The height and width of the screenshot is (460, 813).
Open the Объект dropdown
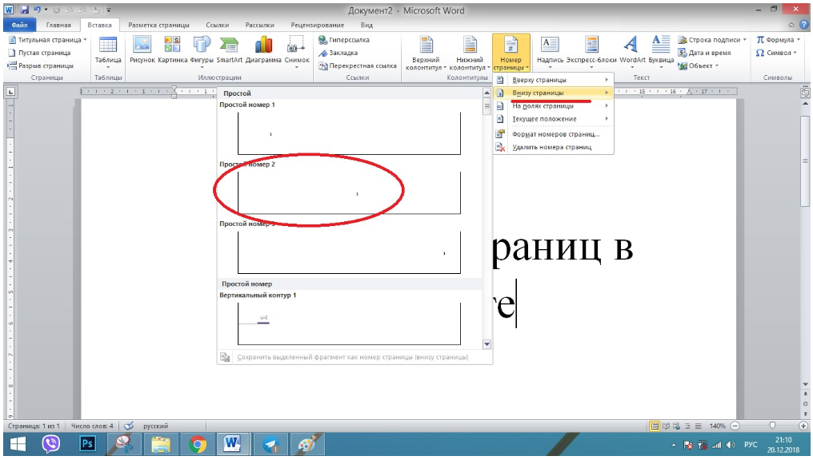tap(699, 65)
